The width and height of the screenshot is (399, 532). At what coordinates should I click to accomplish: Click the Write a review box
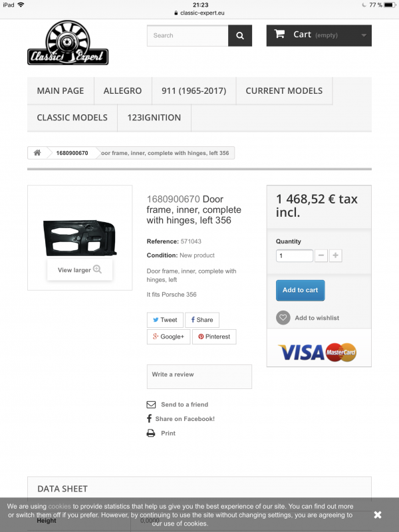[x=199, y=376]
